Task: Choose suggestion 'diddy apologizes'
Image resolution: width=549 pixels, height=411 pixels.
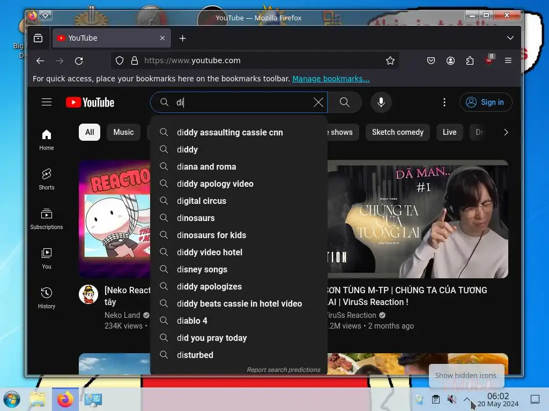Action: pyautogui.click(x=239, y=286)
